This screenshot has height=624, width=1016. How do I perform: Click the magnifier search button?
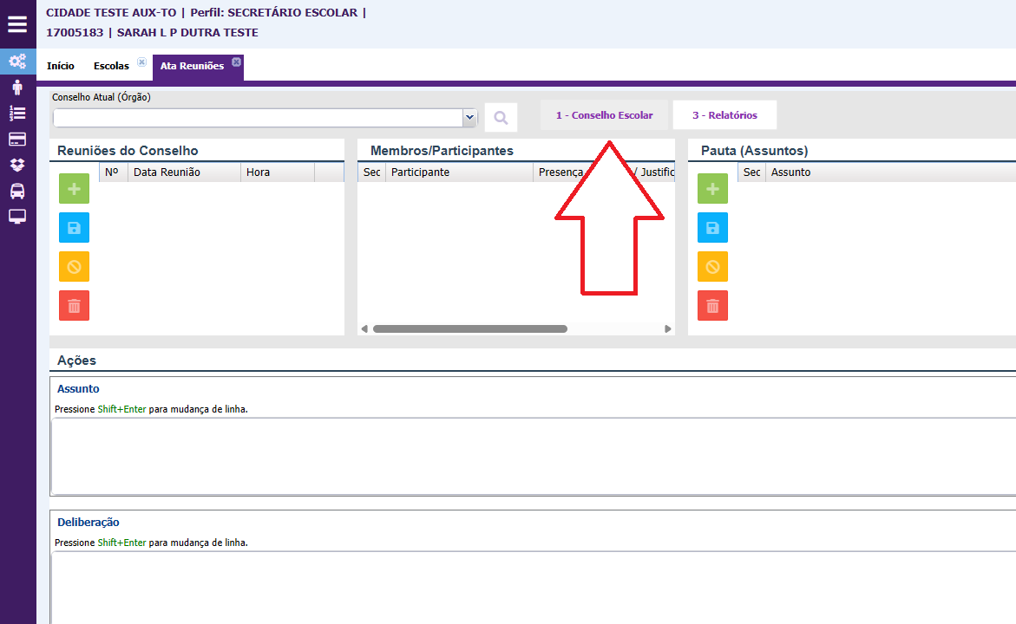click(501, 118)
